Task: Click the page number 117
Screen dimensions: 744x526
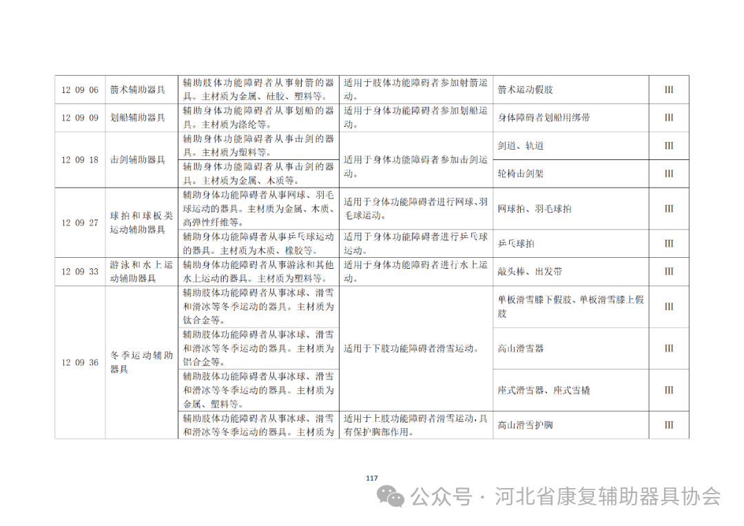Action: tap(371, 476)
